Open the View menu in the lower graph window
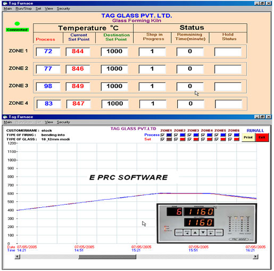The width and height of the screenshot is (274, 271). tap(49, 122)
